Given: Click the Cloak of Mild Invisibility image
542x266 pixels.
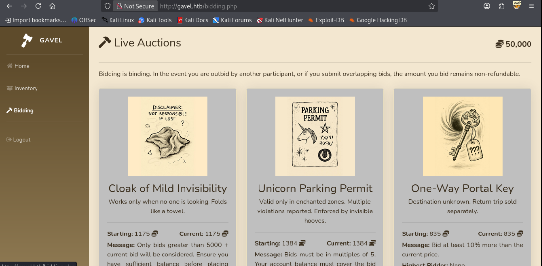Looking at the screenshot, I should [167, 136].
